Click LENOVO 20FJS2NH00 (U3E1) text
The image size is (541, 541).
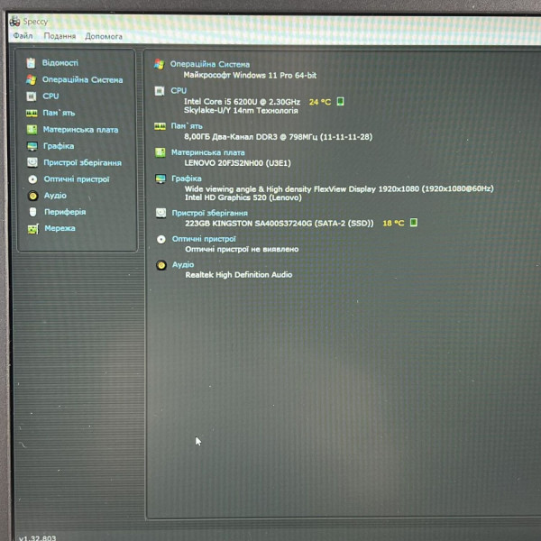pos(237,163)
